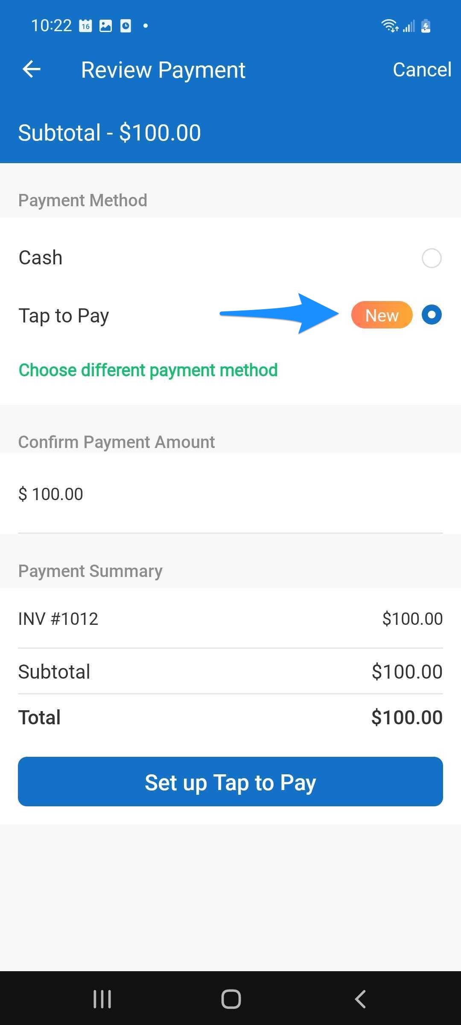The image size is (461, 1025).
Task: Tap the calendar notification icon
Action: click(x=86, y=26)
